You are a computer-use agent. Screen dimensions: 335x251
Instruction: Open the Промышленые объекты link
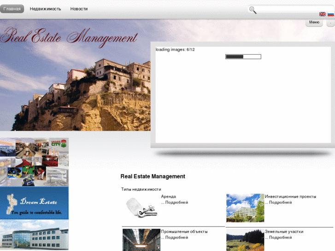tap(184, 232)
